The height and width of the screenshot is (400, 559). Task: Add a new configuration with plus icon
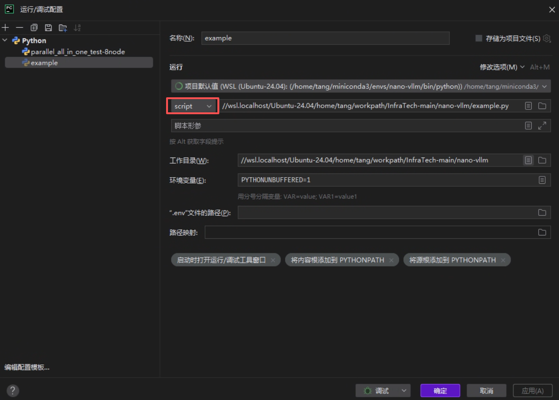[x=5, y=27]
